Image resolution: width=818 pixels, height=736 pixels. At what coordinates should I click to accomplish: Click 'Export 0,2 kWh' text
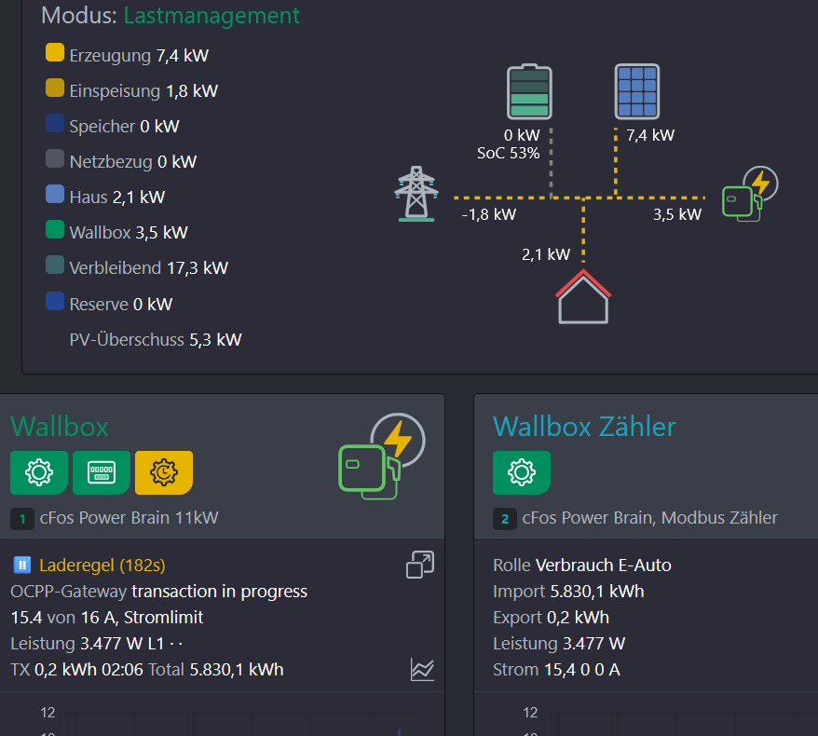pyautogui.click(x=551, y=618)
